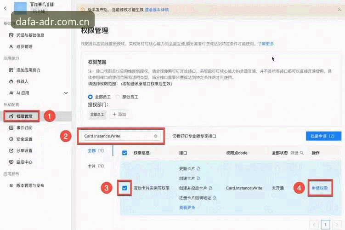Open 分享设置 in sidebar
The width and height of the screenshot is (345, 230).
pos(21,150)
